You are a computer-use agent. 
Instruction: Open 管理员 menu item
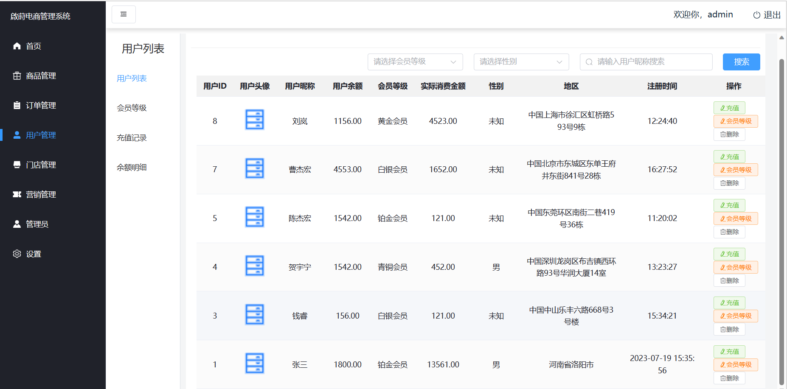tap(53, 224)
